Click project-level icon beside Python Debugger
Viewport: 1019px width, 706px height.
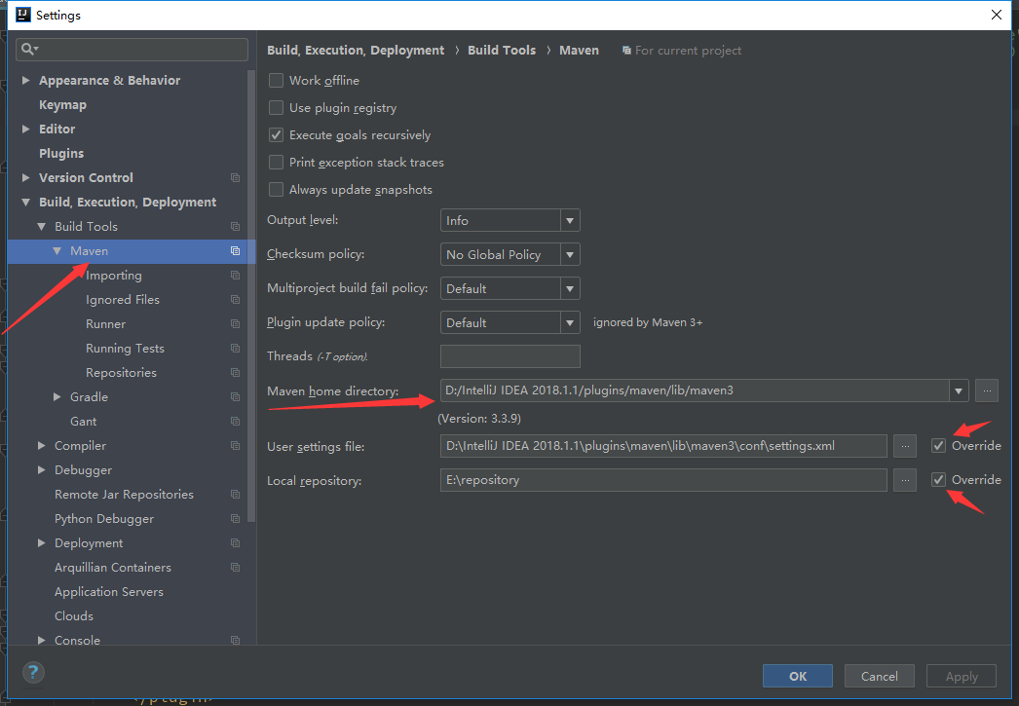click(x=235, y=519)
